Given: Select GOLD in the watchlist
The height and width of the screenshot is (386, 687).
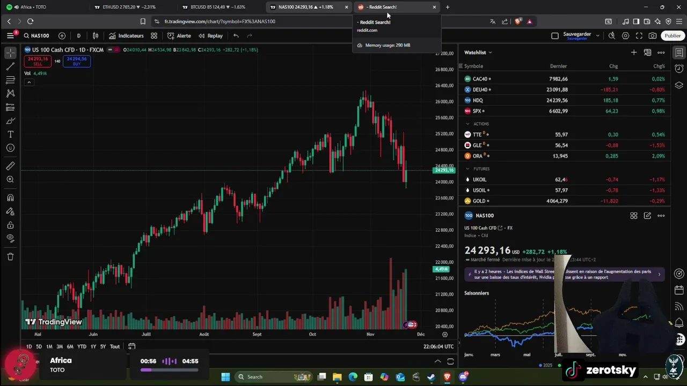Looking at the screenshot, I should tap(564, 201).
